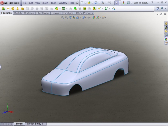Select the Linear Pattern tool icon

tap(63, 9)
